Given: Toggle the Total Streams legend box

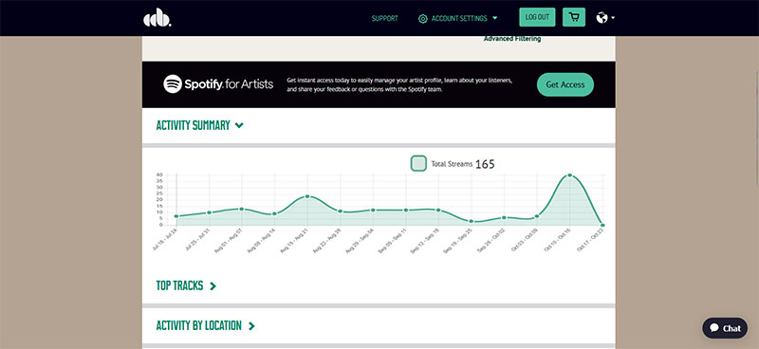Looking at the screenshot, I should [418, 164].
